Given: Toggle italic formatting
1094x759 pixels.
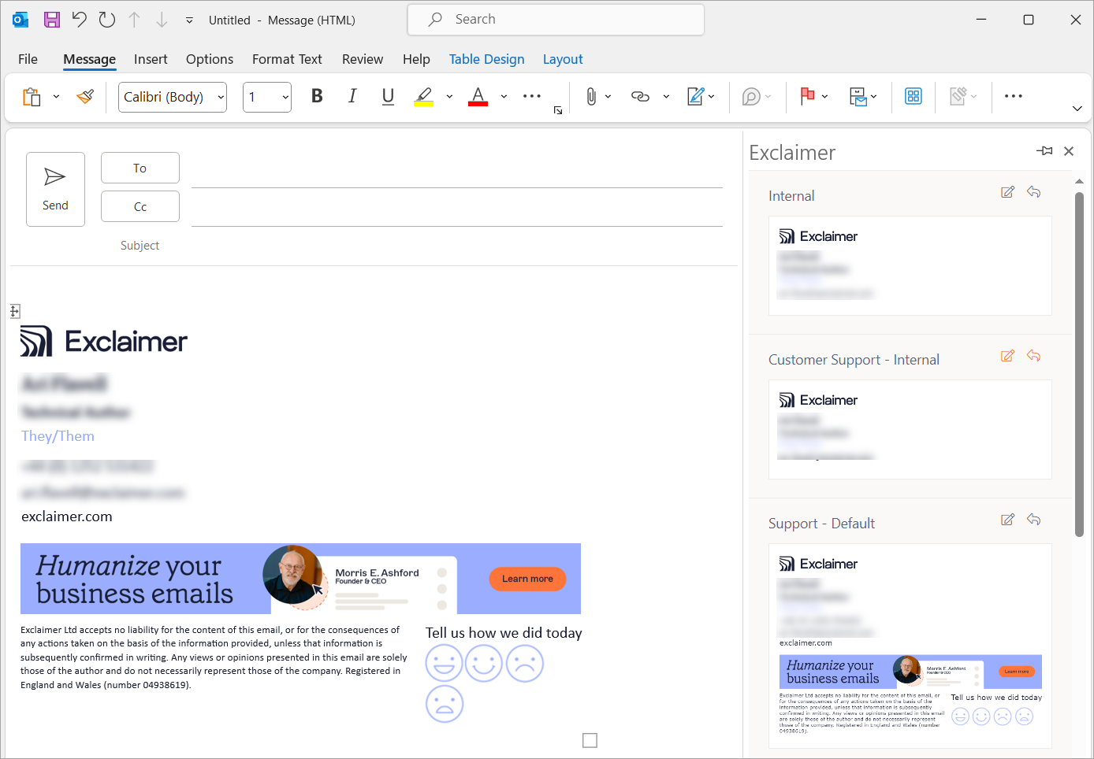Looking at the screenshot, I should pyautogui.click(x=352, y=96).
